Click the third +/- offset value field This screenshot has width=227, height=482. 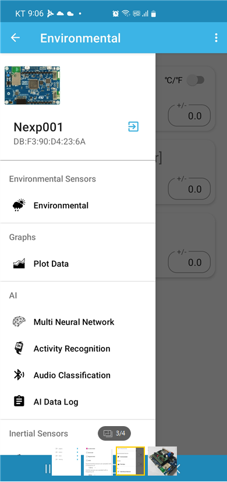click(189, 262)
